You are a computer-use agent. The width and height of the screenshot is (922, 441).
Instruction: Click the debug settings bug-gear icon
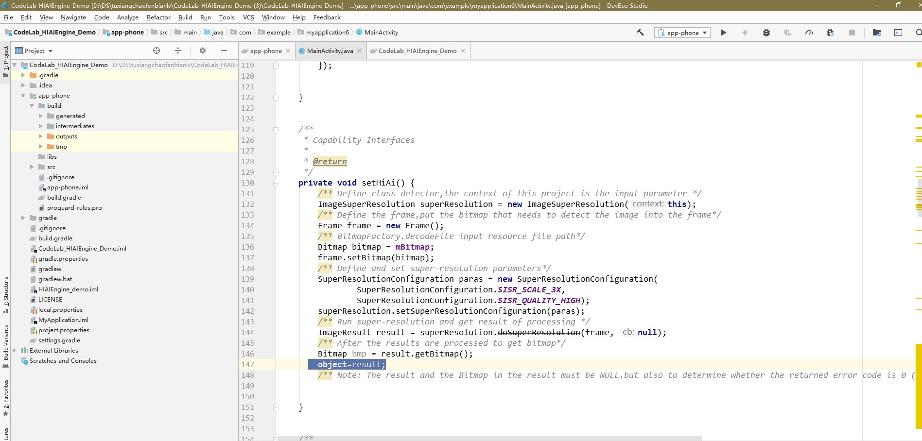click(830, 33)
